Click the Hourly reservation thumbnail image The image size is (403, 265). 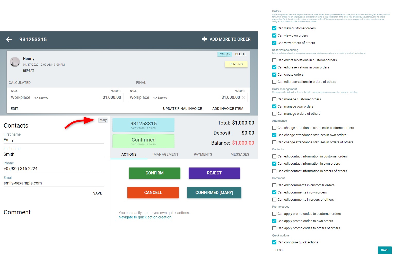click(x=15, y=62)
